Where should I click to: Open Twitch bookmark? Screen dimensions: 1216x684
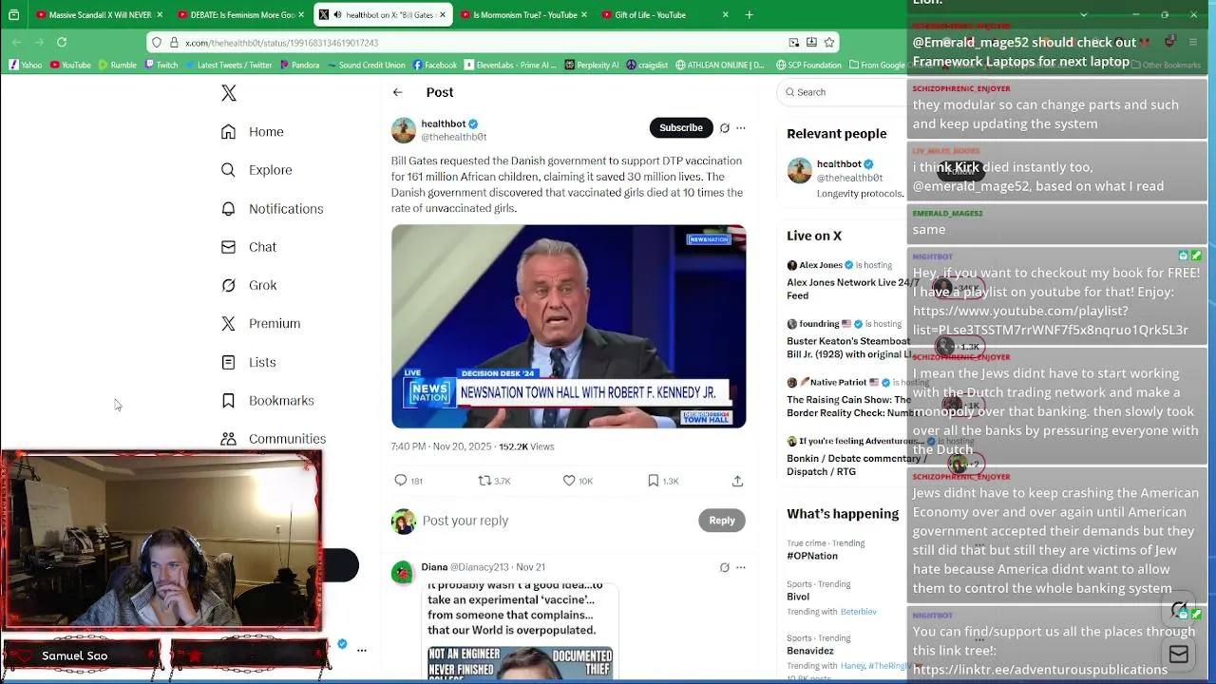(161, 66)
